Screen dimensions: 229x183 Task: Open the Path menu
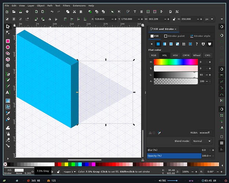tap(50, 6)
